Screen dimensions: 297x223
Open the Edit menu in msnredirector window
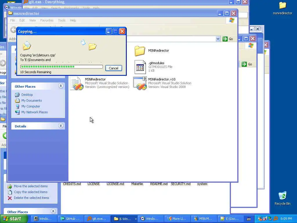tap(22, 20)
